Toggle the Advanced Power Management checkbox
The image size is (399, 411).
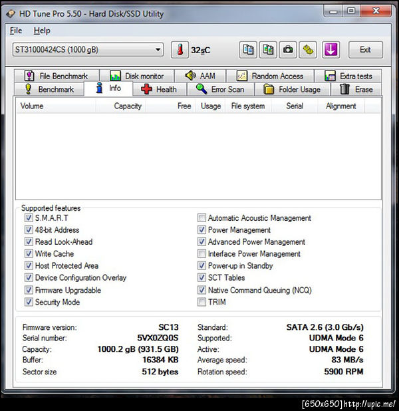[x=201, y=241]
